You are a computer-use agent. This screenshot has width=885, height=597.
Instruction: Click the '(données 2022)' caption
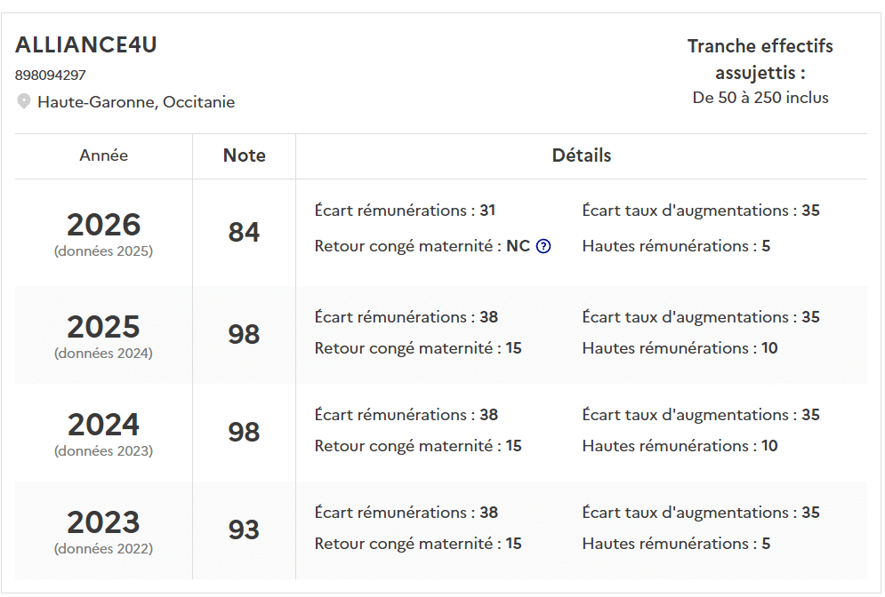[103, 549]
